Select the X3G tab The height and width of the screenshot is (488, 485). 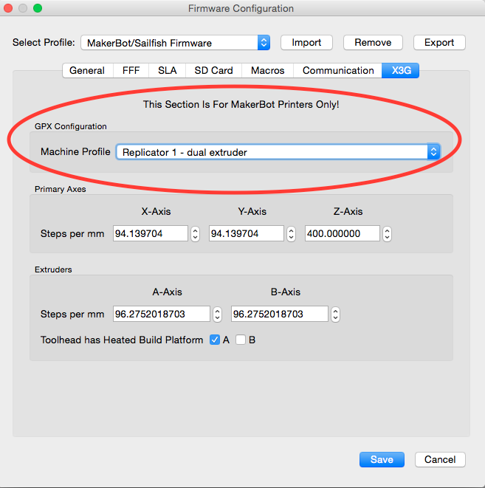click(x=401, y=70)
